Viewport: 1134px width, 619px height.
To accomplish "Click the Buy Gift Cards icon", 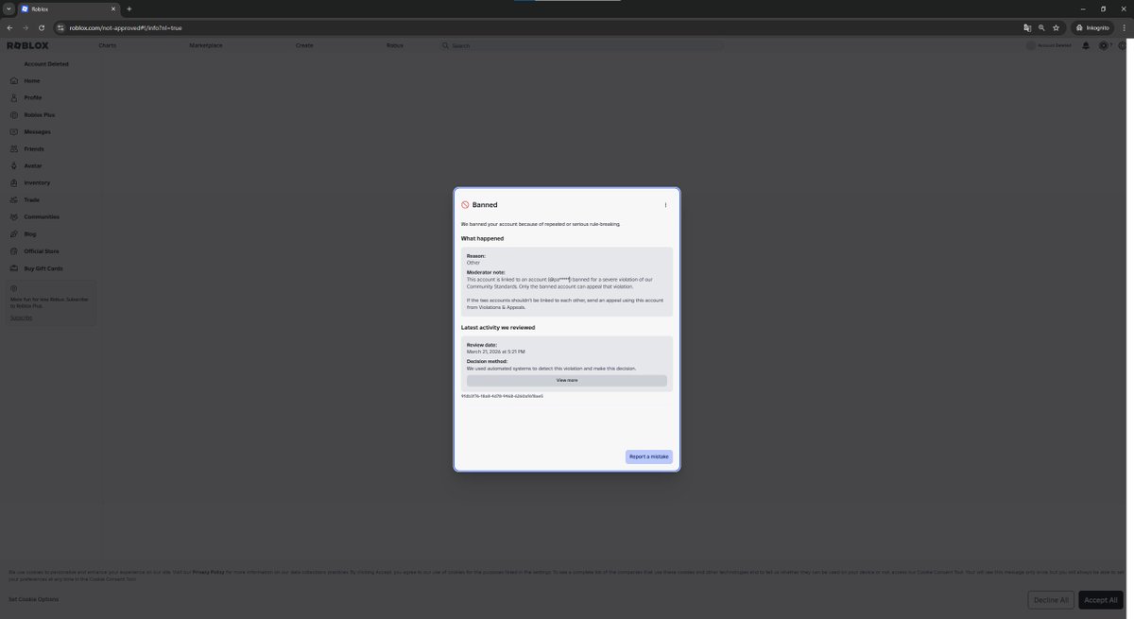I will point(14,268).
